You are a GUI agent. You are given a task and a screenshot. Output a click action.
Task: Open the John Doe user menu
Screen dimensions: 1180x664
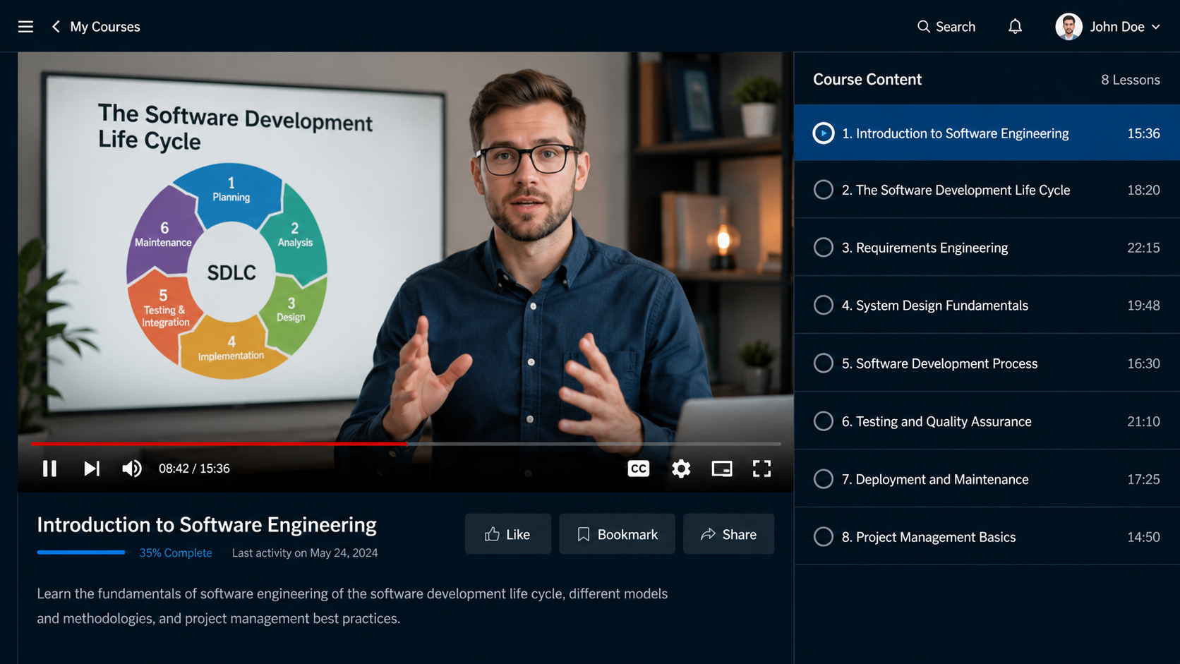coord(1108,27)
